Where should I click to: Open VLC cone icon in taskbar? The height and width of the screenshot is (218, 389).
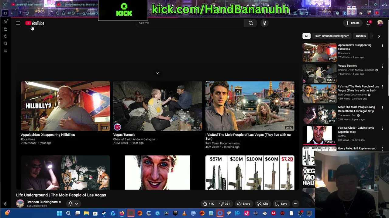pyautogui.click(x=184, y=213)
